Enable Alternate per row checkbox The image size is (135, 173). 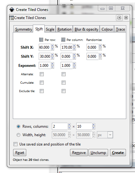(x=42, y=74)
